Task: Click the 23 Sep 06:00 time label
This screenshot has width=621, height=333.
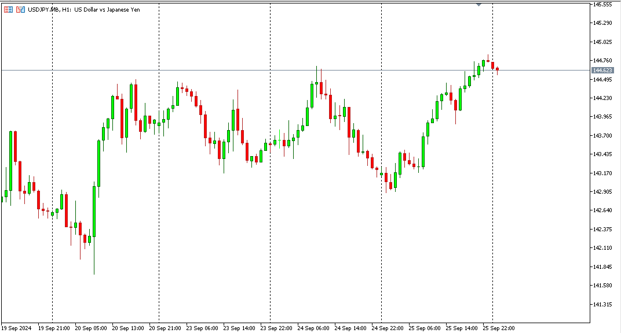Action: coord(202,328)
